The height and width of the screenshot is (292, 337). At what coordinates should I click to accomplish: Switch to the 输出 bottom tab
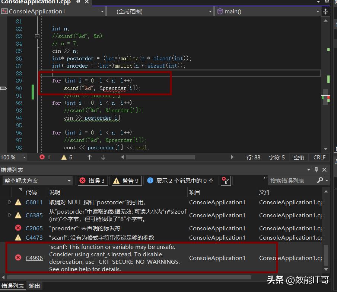tap(34, 286)
